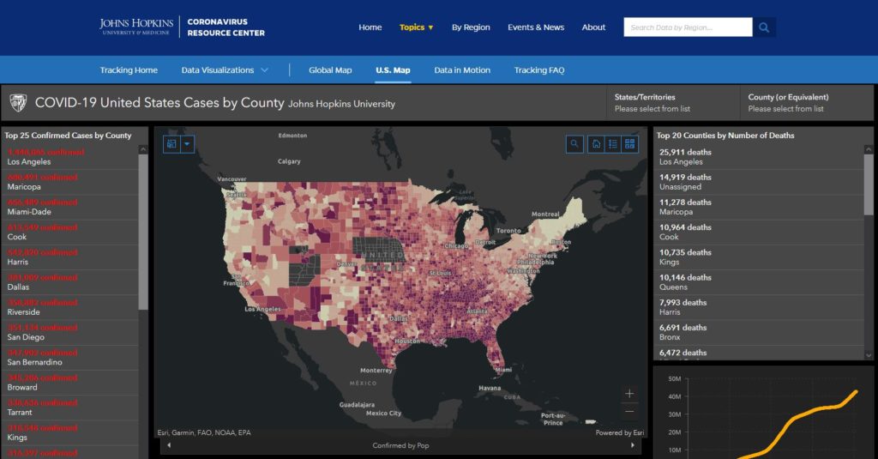Open the By Region menu item

[471, 27]
